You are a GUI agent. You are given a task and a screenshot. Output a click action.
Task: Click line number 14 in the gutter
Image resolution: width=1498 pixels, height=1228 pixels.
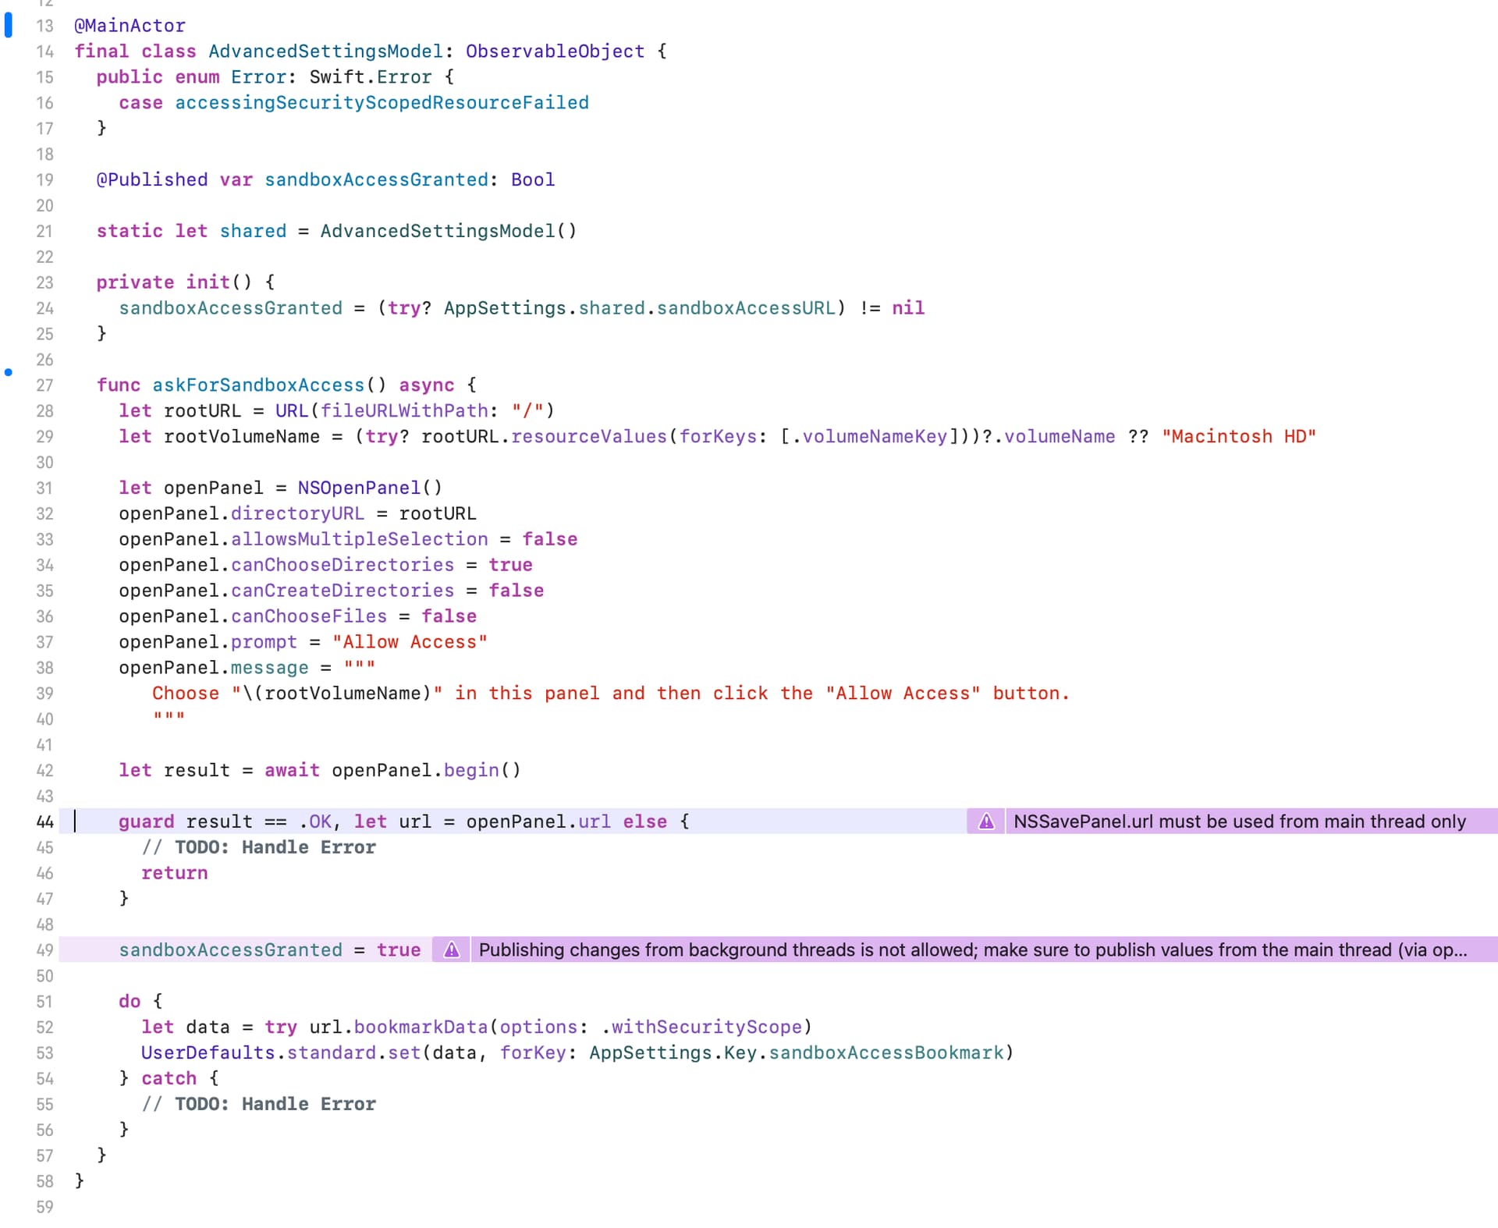pyautogui.click(x=44, y=51)
